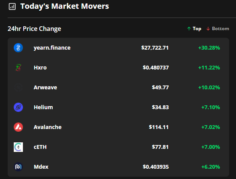Select the Arweave name link
The image size is (236, 179).
[x=45, y=87]
